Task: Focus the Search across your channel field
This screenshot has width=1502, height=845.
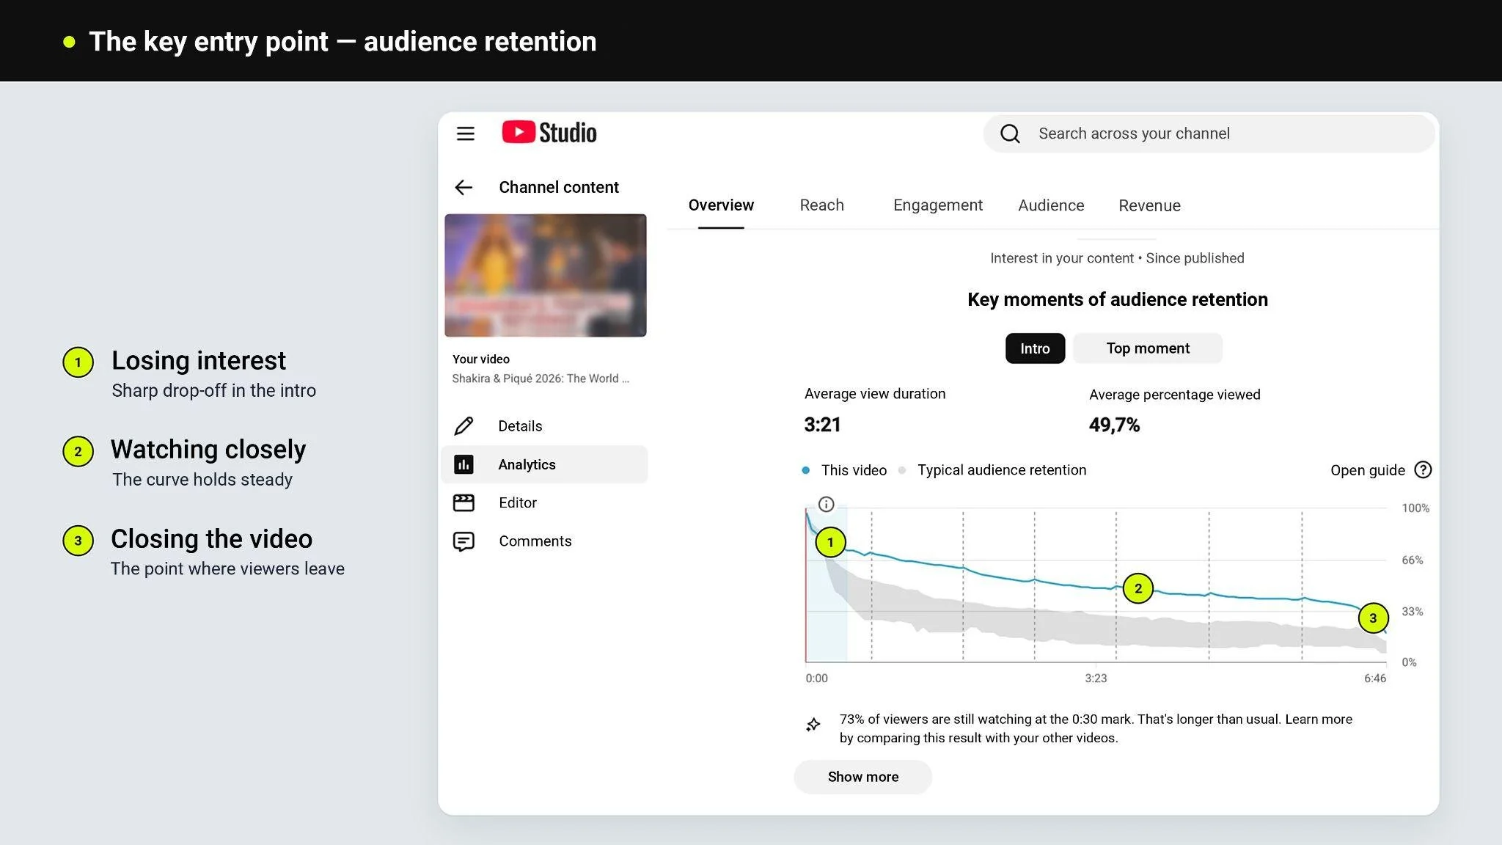Action: pyautogui.click(x=1209, y=133)
